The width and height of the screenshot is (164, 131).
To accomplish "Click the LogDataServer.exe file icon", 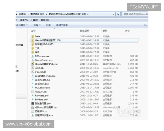I will point(33,76).
